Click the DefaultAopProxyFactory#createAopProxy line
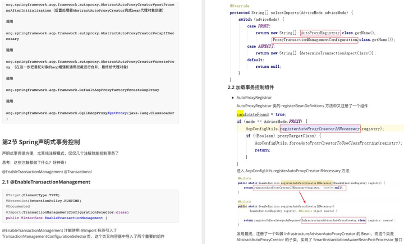The width and height of the screenshot is (404, 244). click(x=82, y=90)
